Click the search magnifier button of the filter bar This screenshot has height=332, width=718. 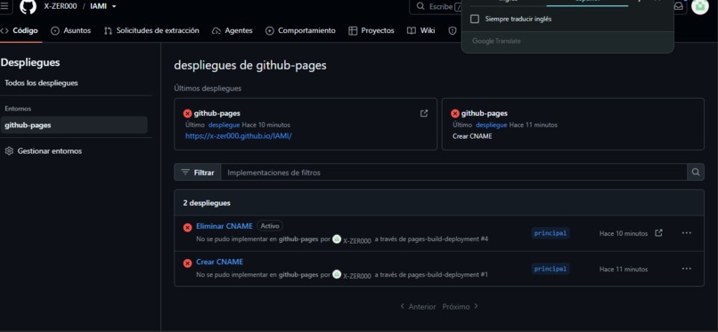click(x=696, y=173)
